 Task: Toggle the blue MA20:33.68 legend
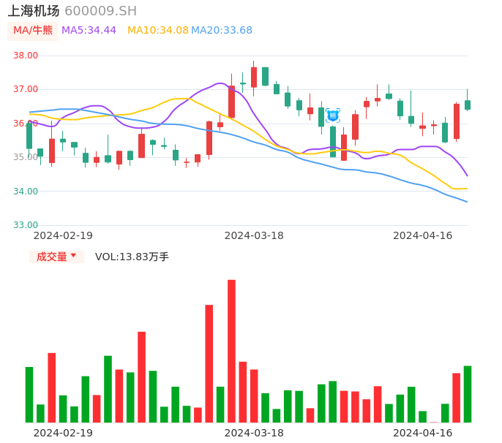click(x=222, y=31)
